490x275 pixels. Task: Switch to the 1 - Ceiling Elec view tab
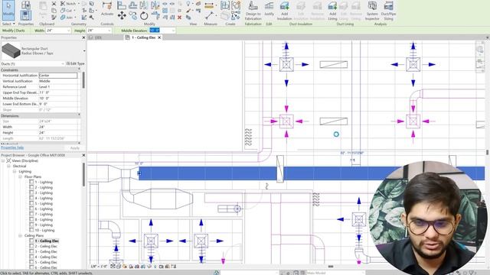pos(143,37)
